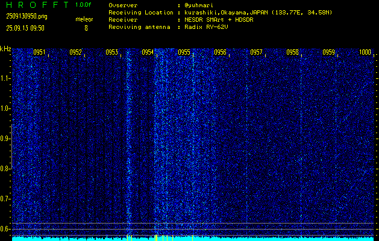This screenshot has height=241, width=379.
Task: Click the isolated yellow meteor marker under 0955
Action: coord(192,237)
